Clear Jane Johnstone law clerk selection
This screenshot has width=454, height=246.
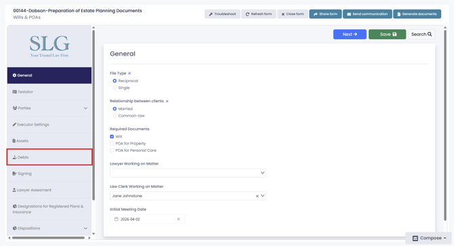tap(257, 197)
